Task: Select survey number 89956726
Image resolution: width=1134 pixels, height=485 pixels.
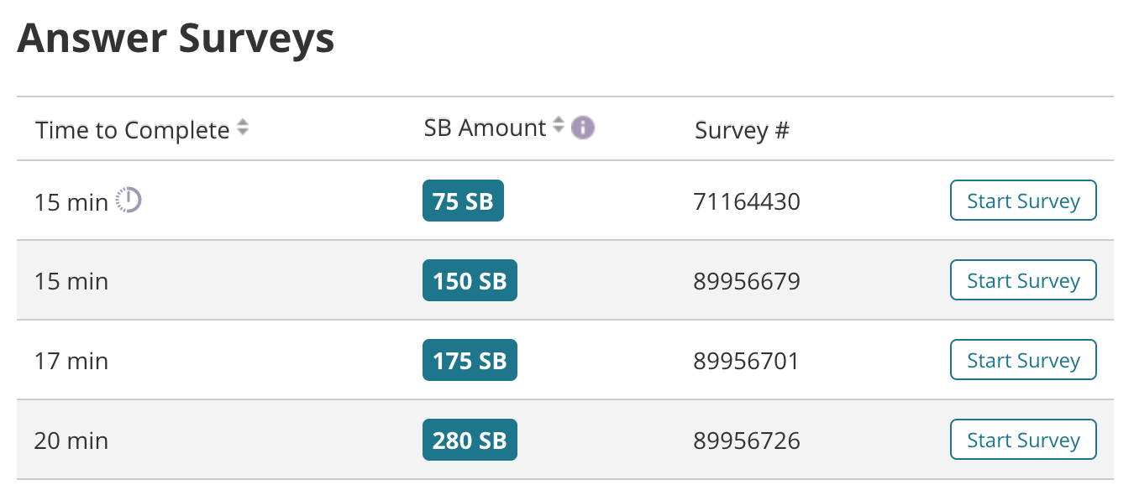Action: coord(747,439)
